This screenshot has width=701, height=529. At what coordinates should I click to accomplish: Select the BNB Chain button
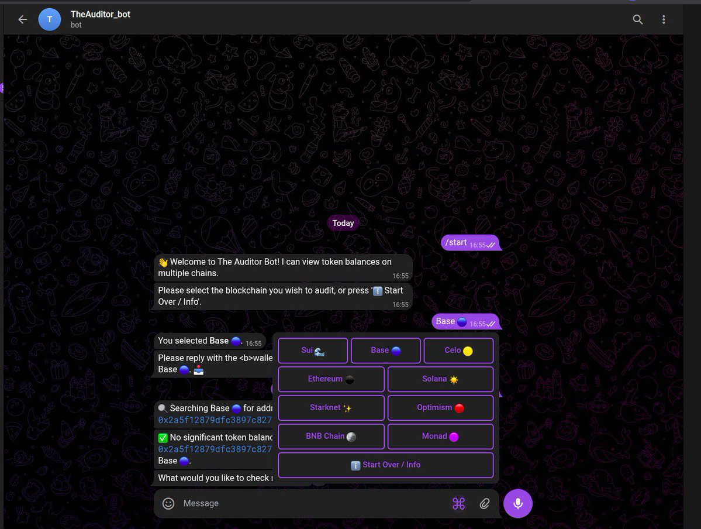coord(331,437)
